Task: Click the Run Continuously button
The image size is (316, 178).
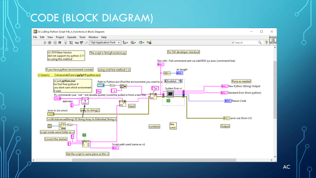Action: pyautogui.click(x=49, y=43)
